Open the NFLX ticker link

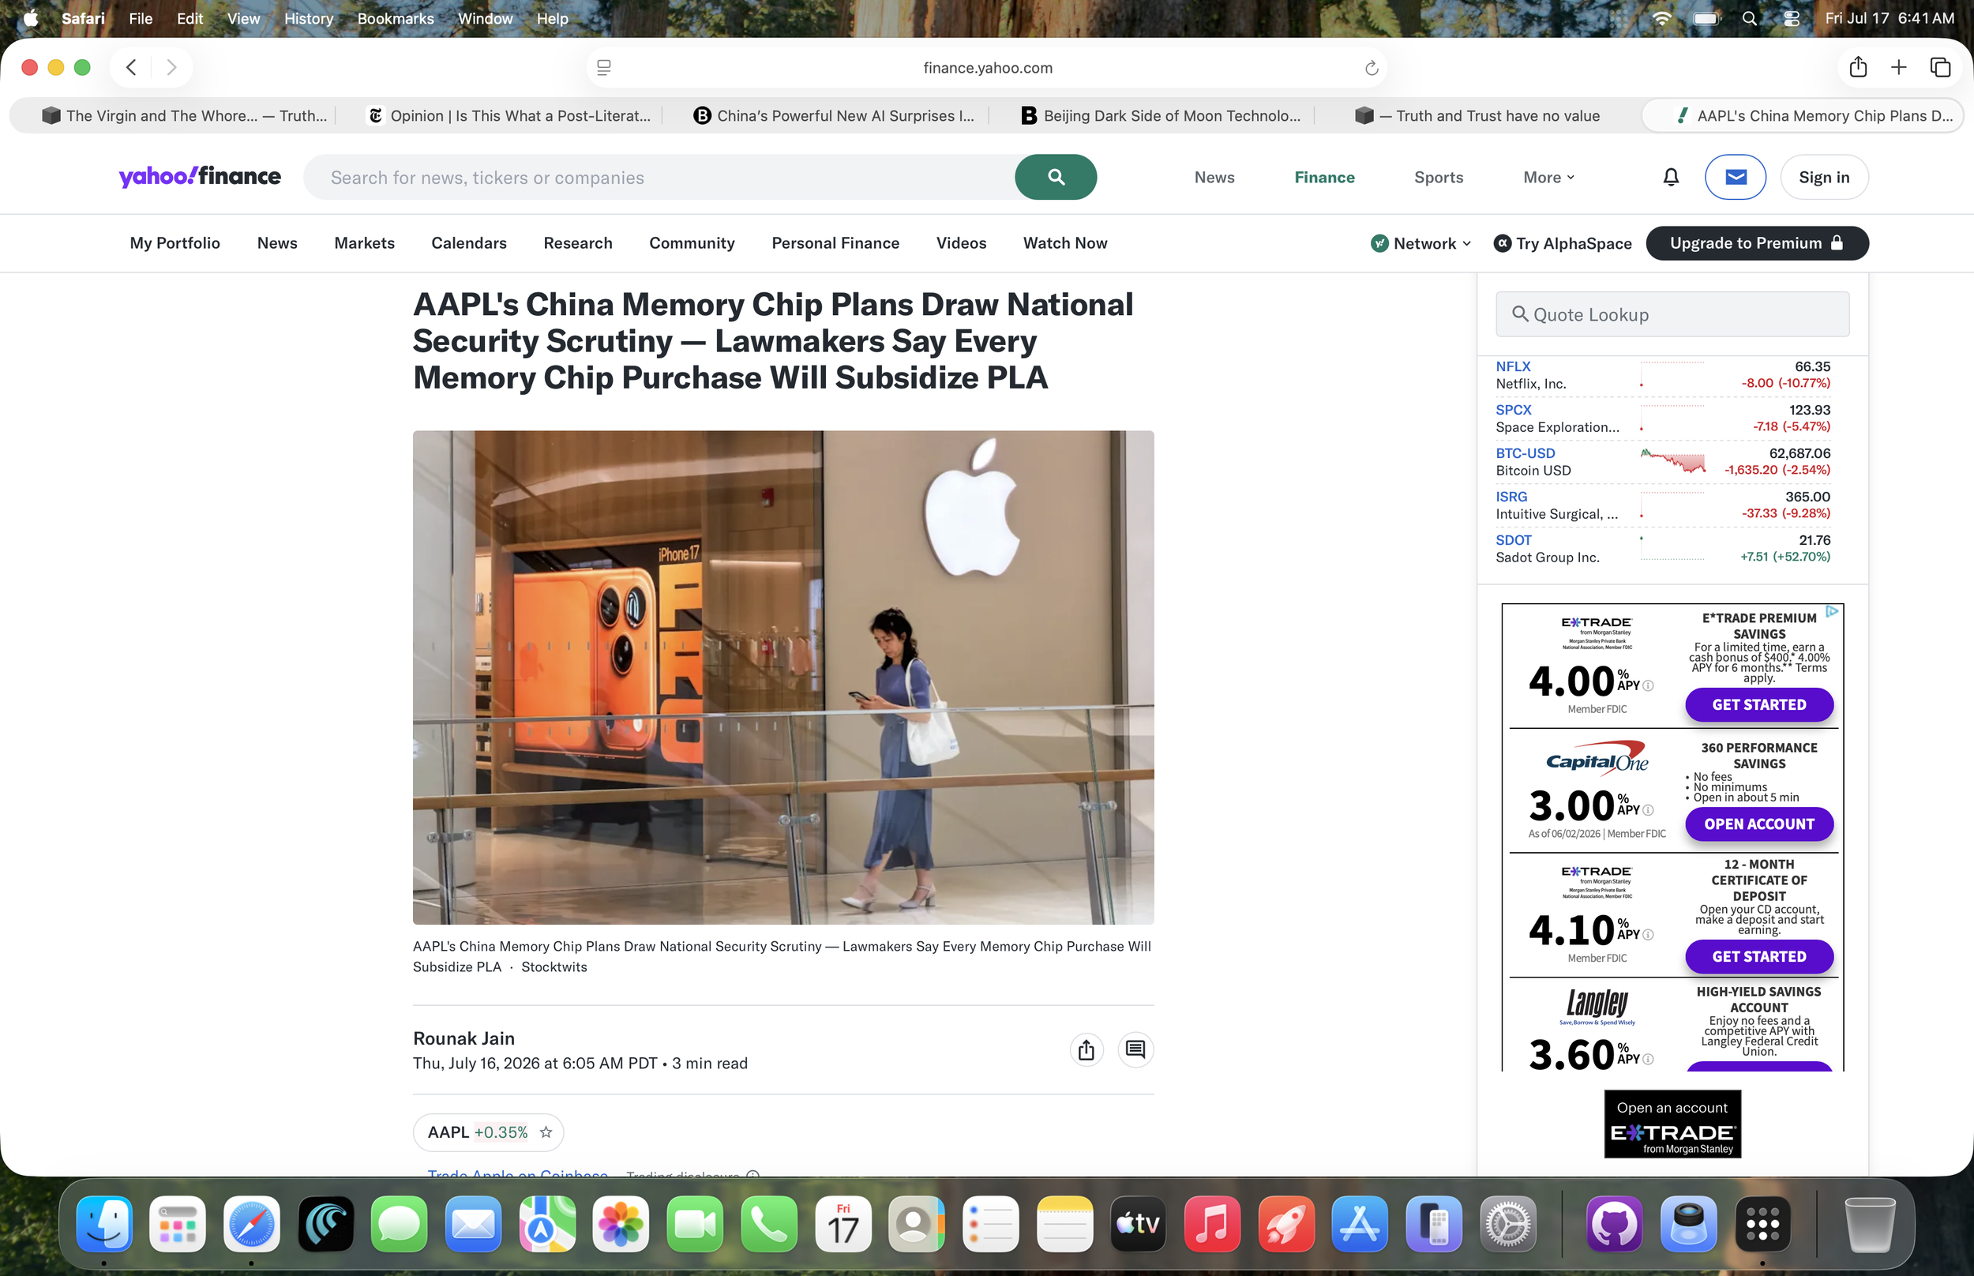pos(1513,366)
